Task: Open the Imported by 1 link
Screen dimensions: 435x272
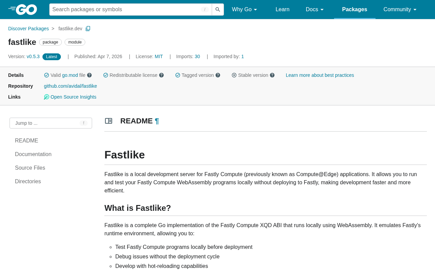Action: click(x=243, y=56)
